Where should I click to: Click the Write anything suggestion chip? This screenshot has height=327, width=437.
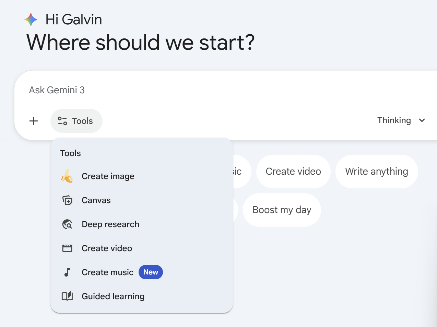click(376, 171)
